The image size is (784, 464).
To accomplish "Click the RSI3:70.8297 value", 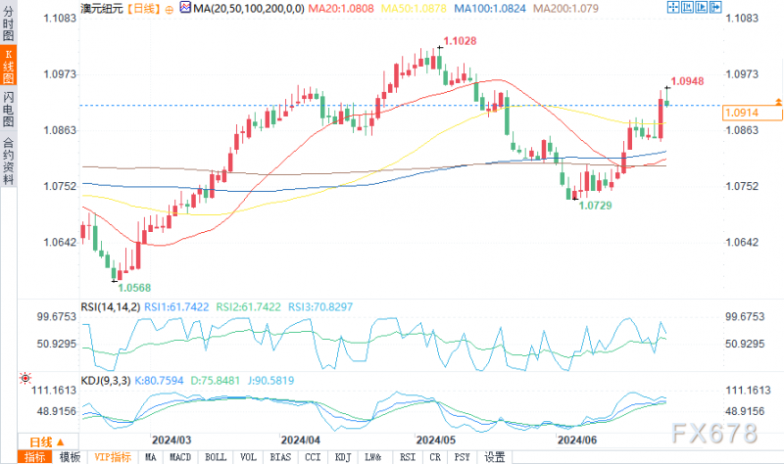I will click(320, 306).
